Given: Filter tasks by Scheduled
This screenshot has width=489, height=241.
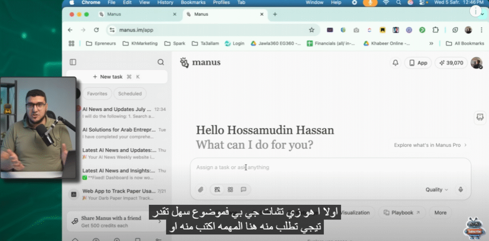Looking at the screenshot, I should tap(130, 94).
